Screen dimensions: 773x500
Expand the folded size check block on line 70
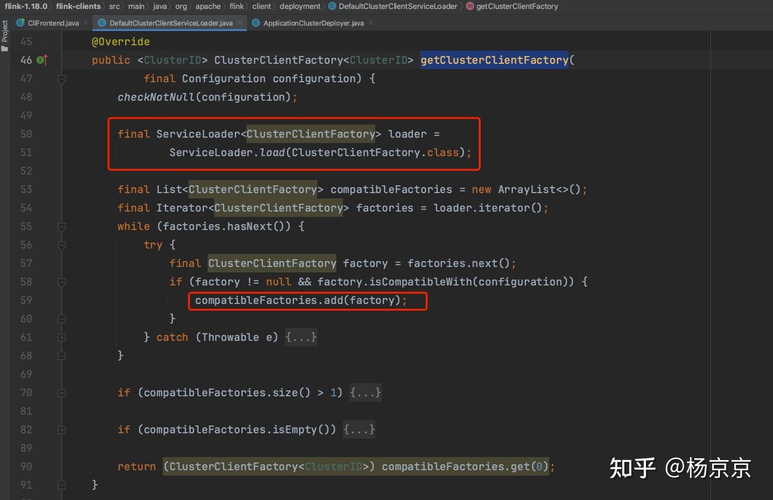pyautogui.click(x=61, y=393)
